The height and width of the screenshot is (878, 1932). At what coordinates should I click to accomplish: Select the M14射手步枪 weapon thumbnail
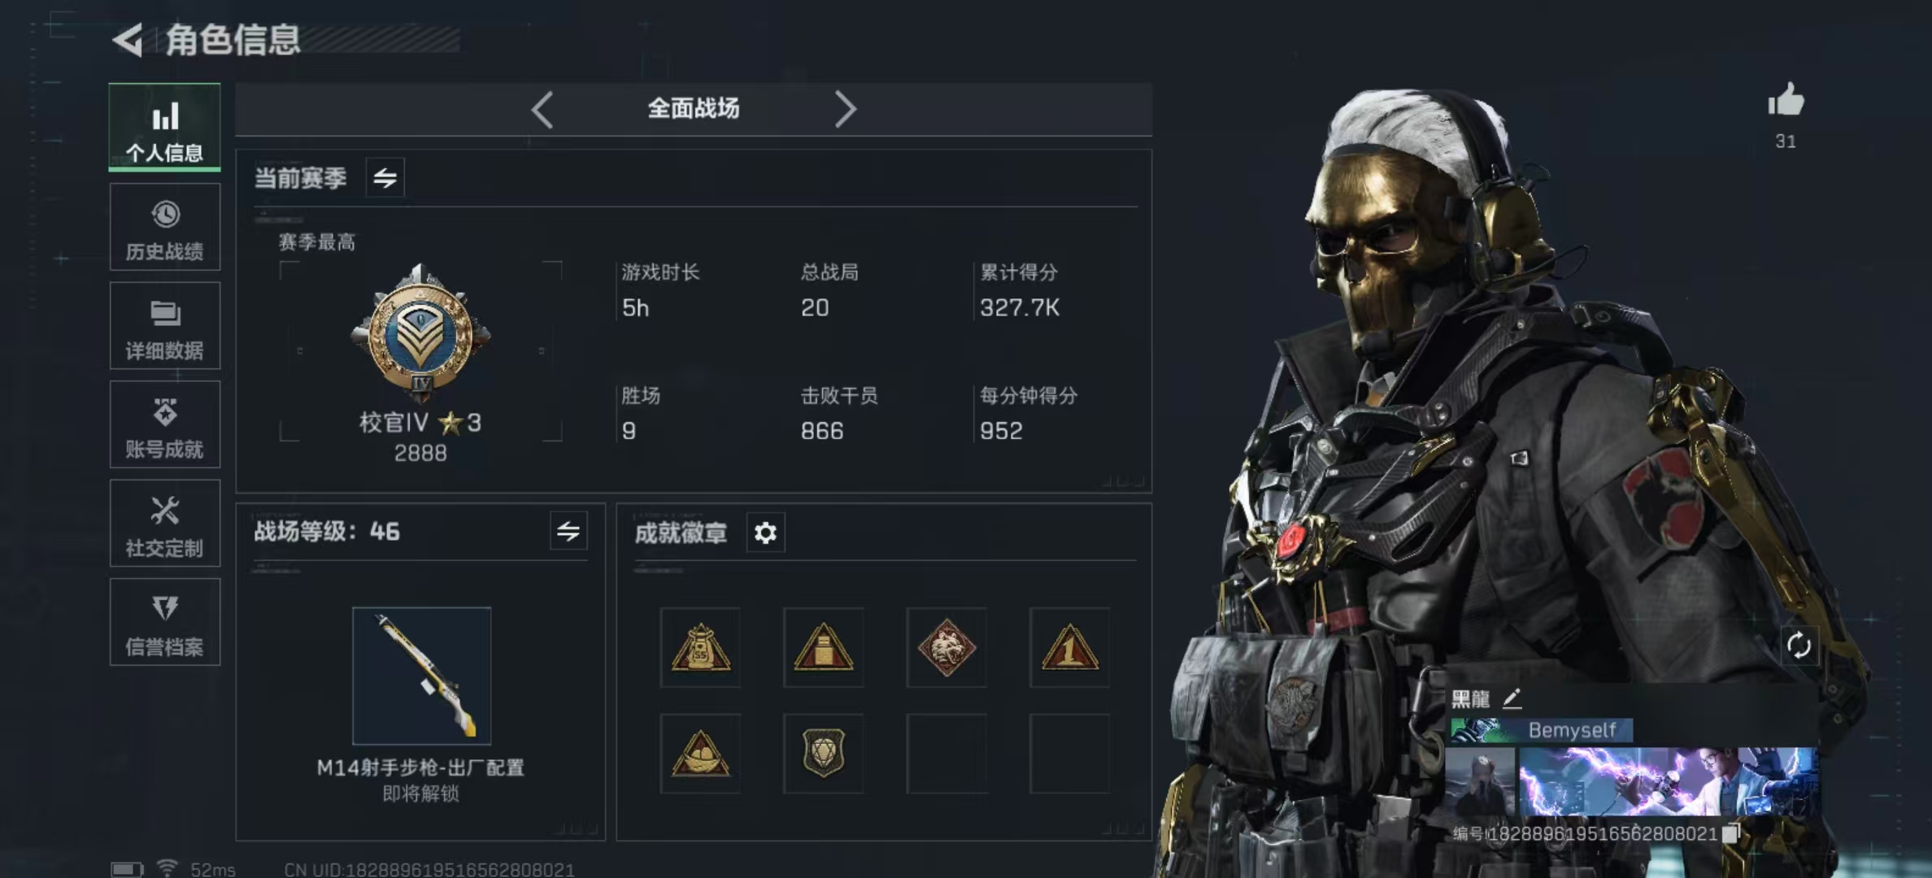(x=421, y=676)
